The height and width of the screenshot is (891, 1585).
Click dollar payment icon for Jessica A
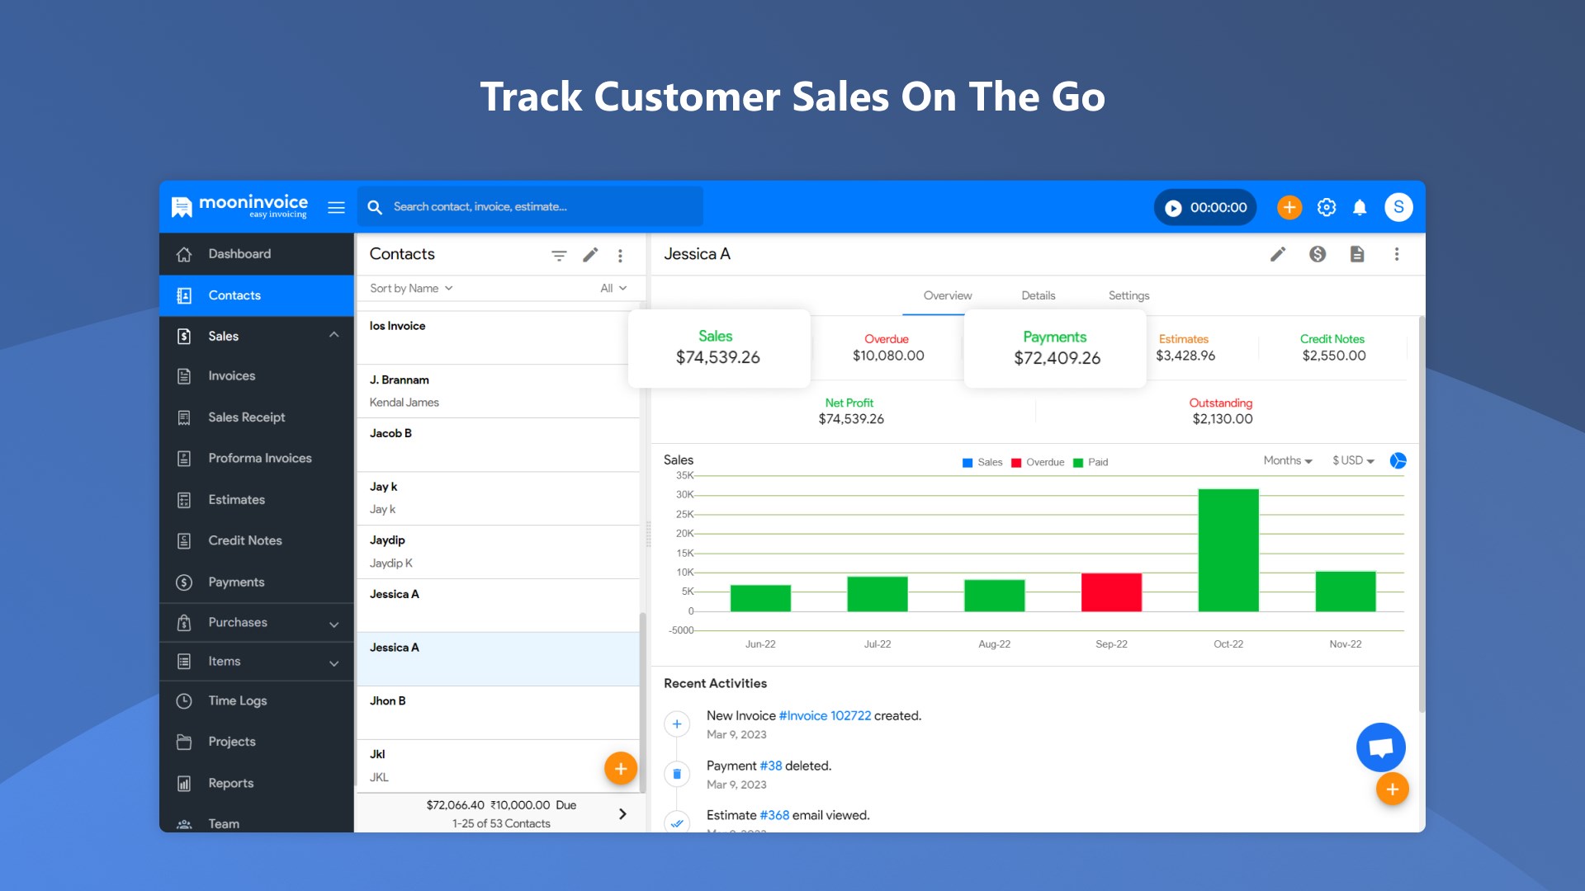point(1318,254)
